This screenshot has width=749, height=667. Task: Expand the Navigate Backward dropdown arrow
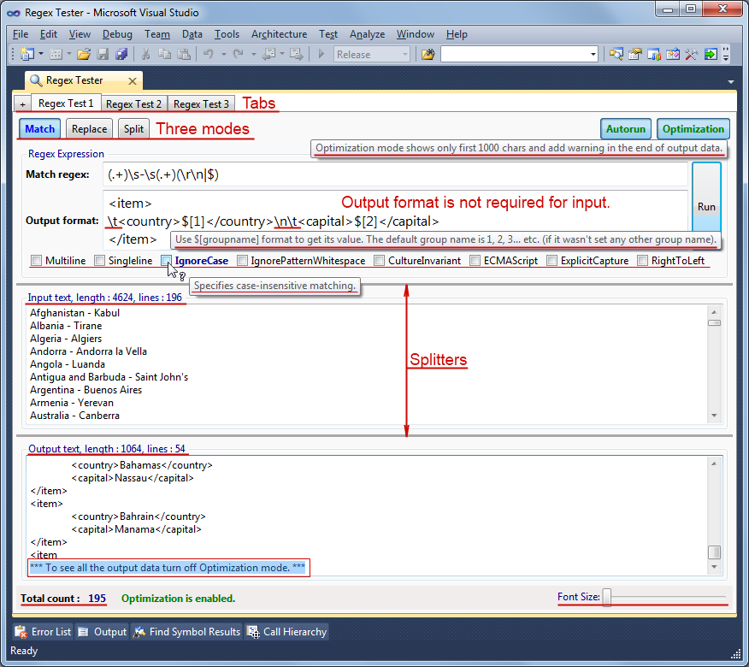282,54
